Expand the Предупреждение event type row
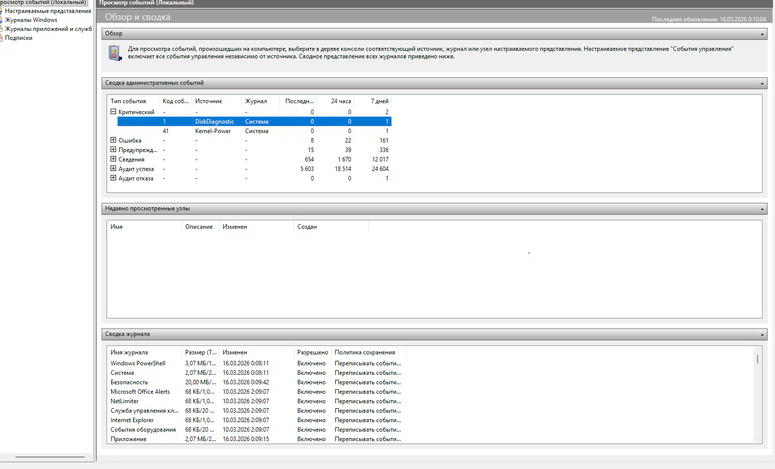 (x=113, y=150)
